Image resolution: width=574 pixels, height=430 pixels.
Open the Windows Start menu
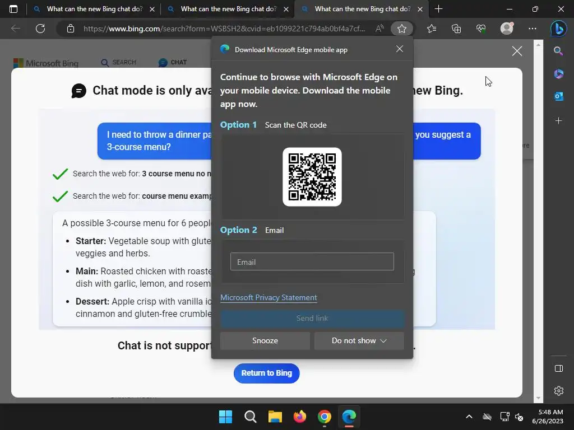point(225,417)
